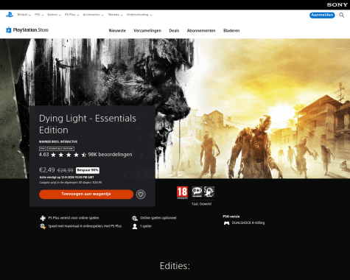Click the PlayStation Store bag icon
The width and height of the screenshot is (350, 280).
8,30
